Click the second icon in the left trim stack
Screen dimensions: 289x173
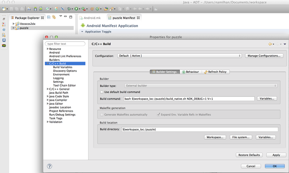[4, 24]
